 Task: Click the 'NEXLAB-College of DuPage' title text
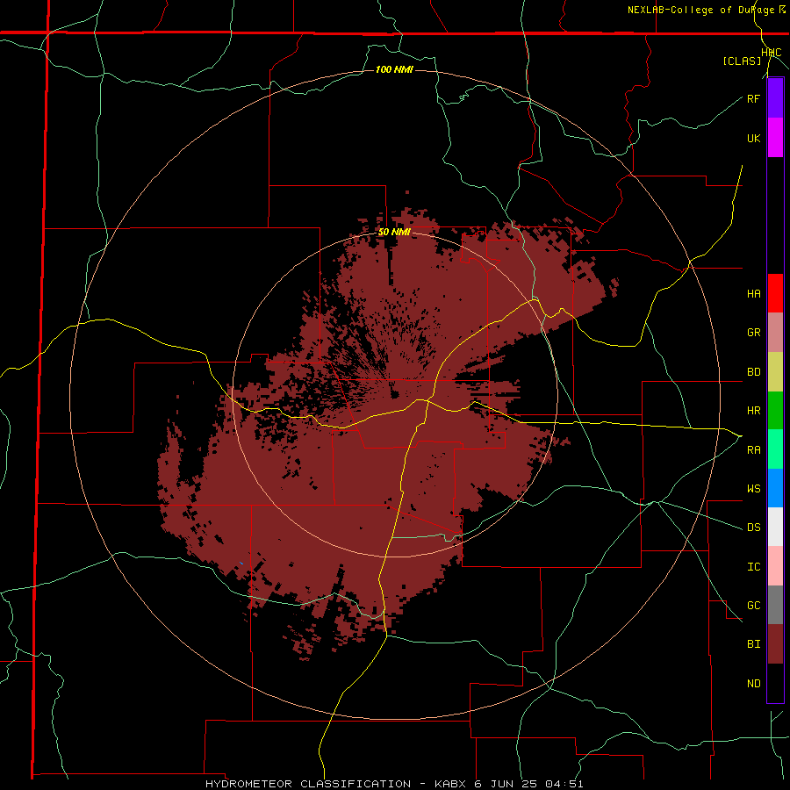point(701,10)
